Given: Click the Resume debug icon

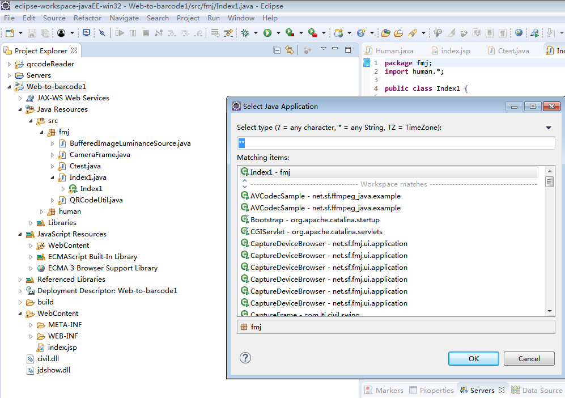Looking at the screenshot, I should (120, 33).
